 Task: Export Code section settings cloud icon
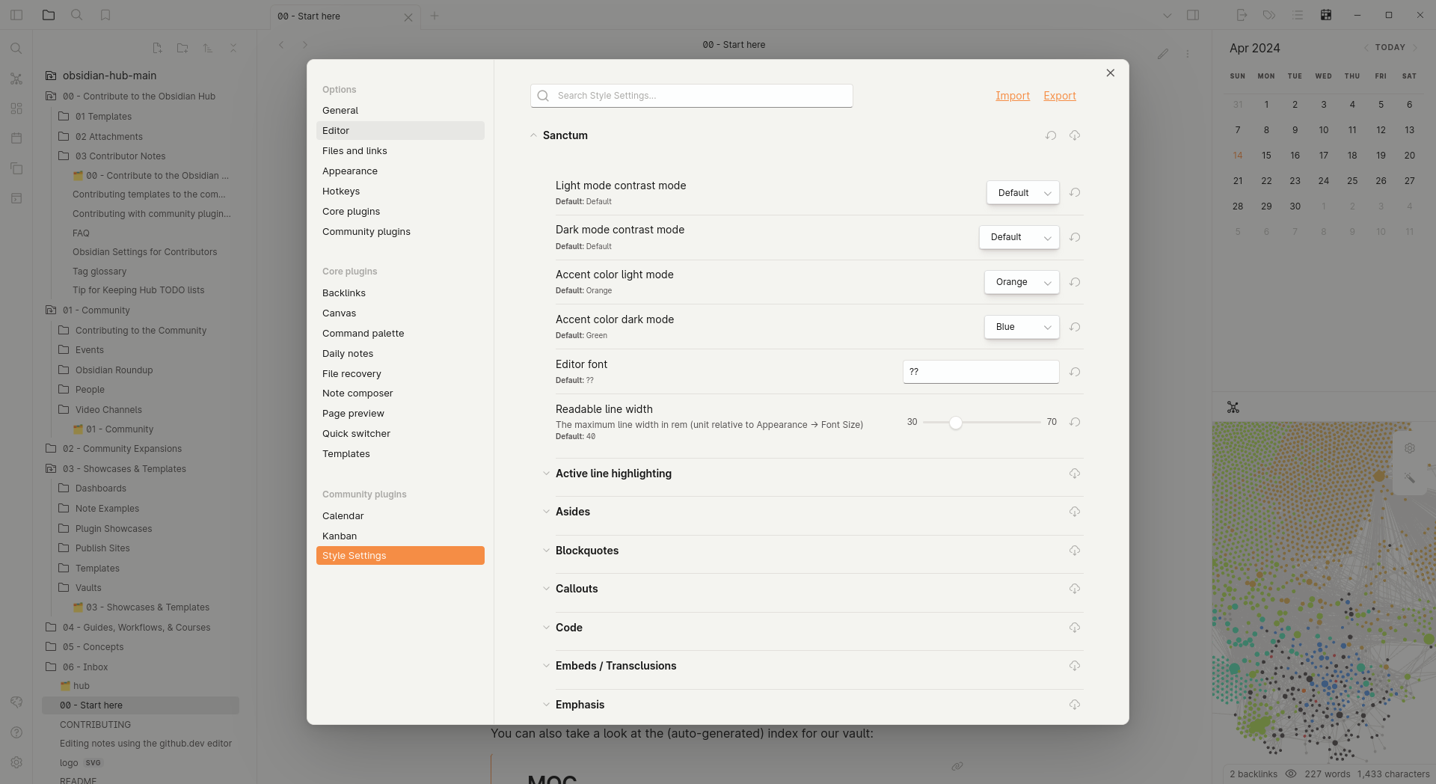coord(1075,628)
